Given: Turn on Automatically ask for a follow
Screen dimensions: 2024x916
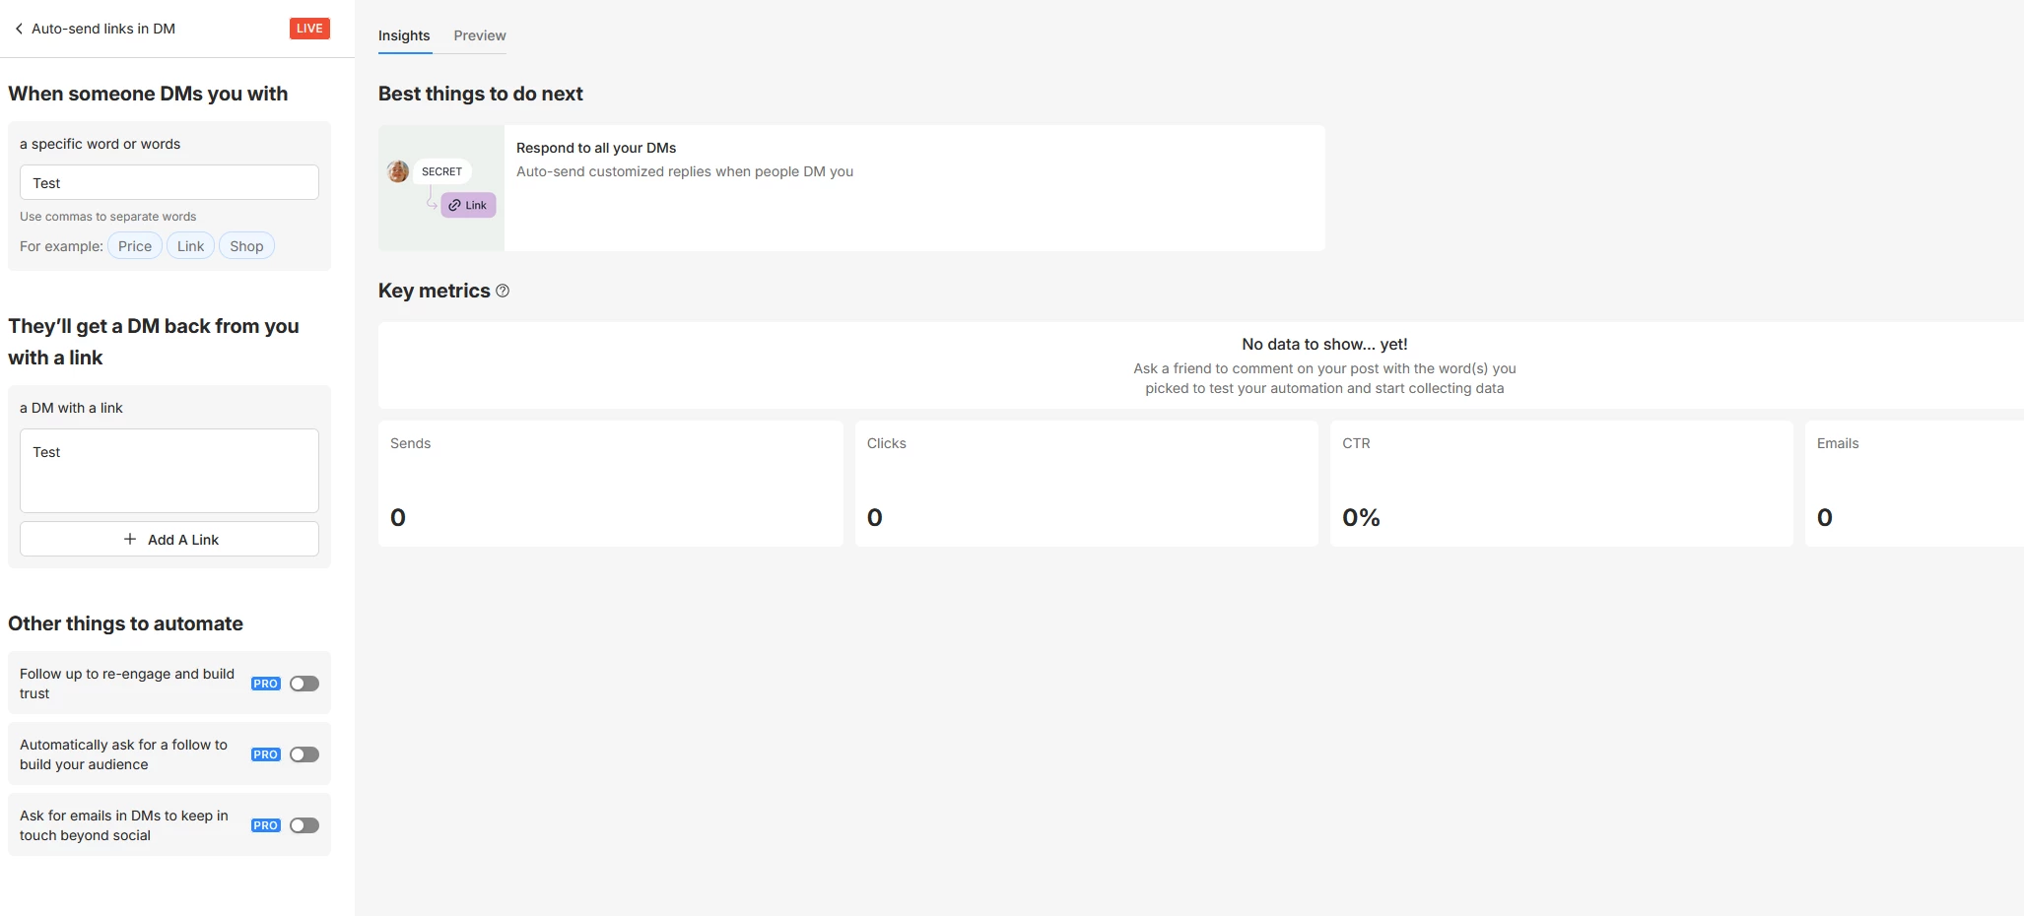Looking at the screenshot, I should pos(304,754).
